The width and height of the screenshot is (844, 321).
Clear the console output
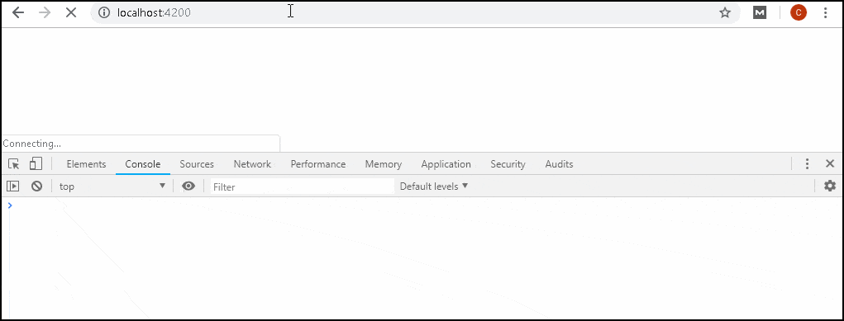click(36, 186)
